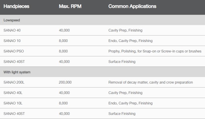The image size is (205, 119).
Task: Click SANAO 40ST under With light system
Action: coord(14,114)
